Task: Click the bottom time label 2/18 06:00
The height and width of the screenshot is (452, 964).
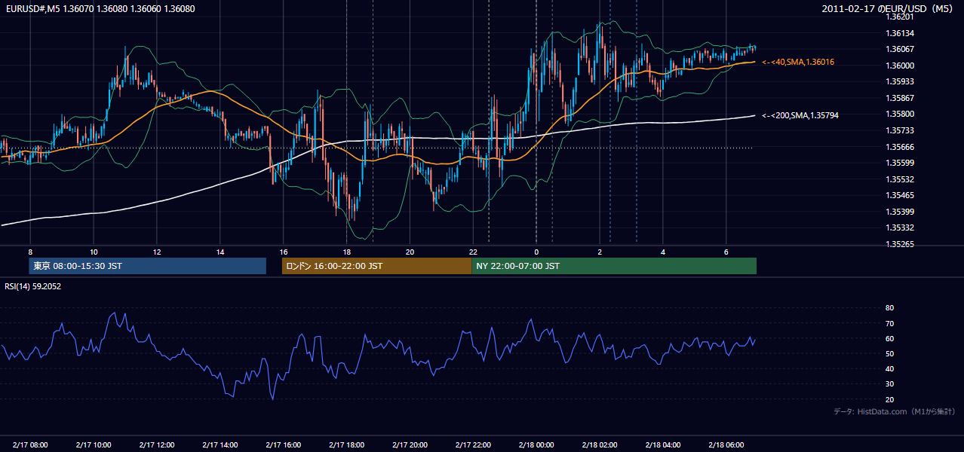Action: click(726, 445)
